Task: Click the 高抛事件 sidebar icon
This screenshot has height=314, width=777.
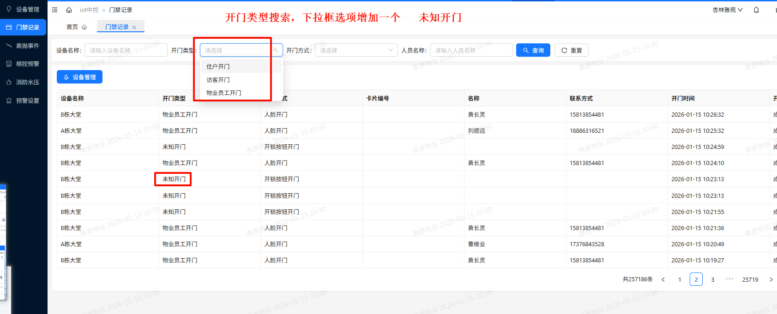Action: (x=9, y=46)
